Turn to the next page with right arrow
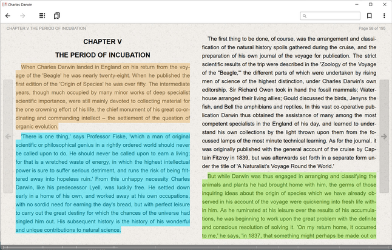Screen dimensions: 392x250 point(384,137)
